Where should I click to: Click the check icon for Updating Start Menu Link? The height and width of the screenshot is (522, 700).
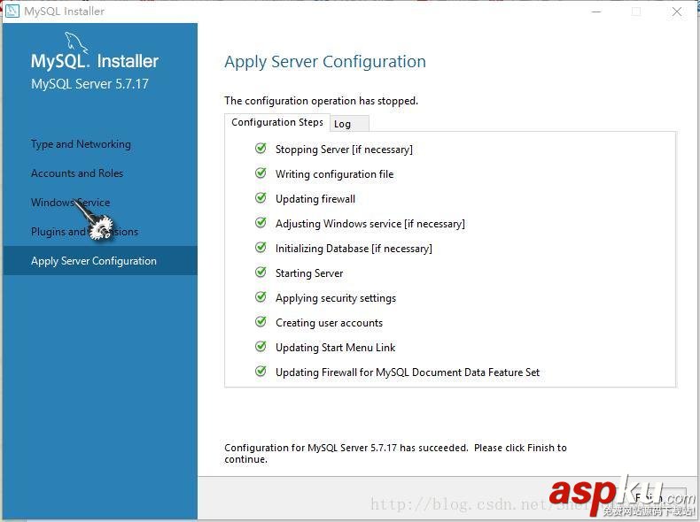261,346
